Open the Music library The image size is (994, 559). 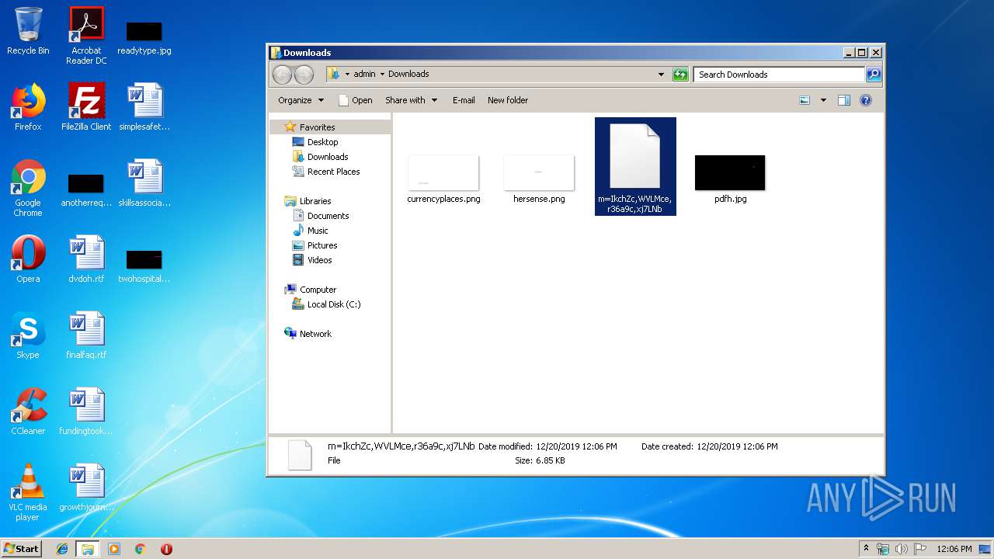[x=318, y=231]
